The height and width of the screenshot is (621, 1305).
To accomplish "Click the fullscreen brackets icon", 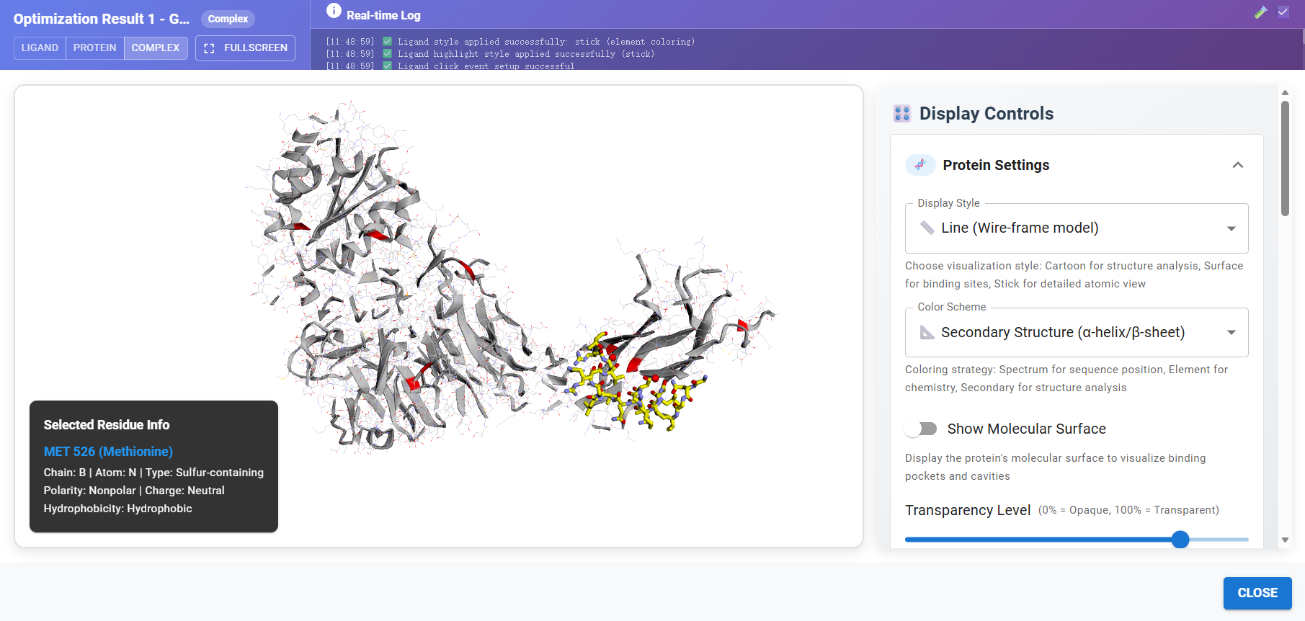I will (x=210, y=48).
